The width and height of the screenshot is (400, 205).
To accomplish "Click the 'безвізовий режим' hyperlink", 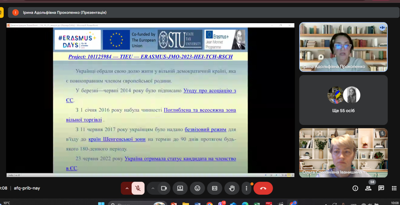I will [205, 130].
